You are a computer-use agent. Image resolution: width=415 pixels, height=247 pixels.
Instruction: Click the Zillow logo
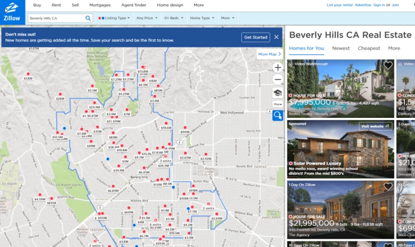pos(12,12)
